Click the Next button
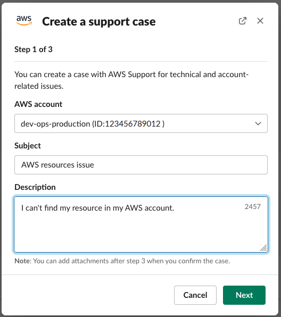The image size is (281, 317). click(244, 295)
